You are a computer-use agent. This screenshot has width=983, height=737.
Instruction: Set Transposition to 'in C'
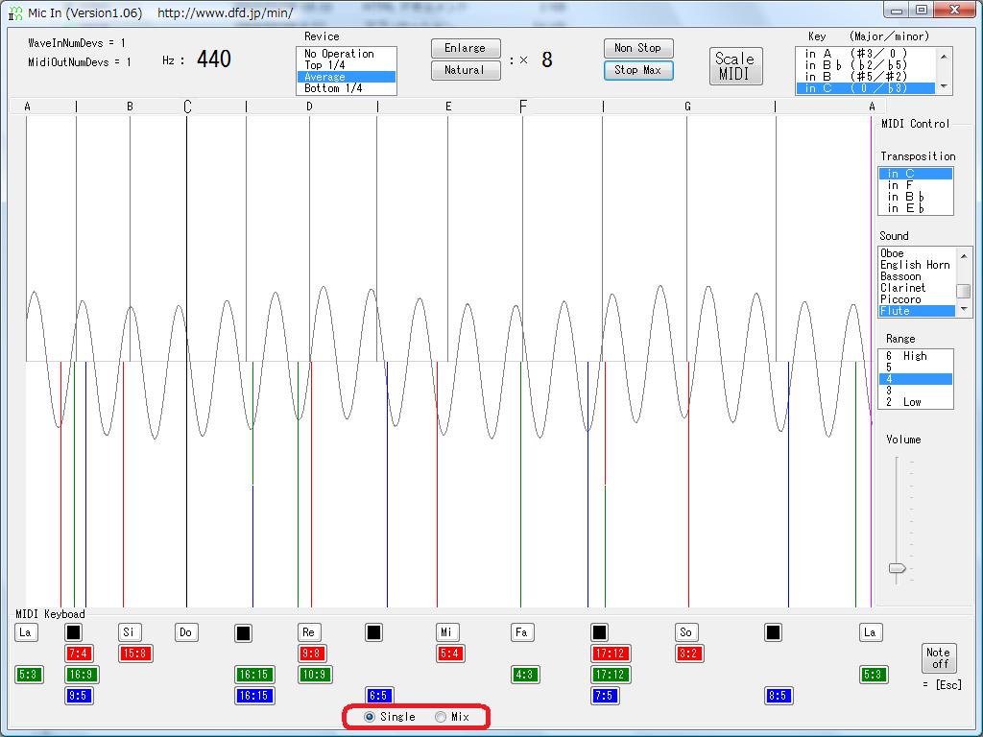pyautogui.click(x=915, y=174)
